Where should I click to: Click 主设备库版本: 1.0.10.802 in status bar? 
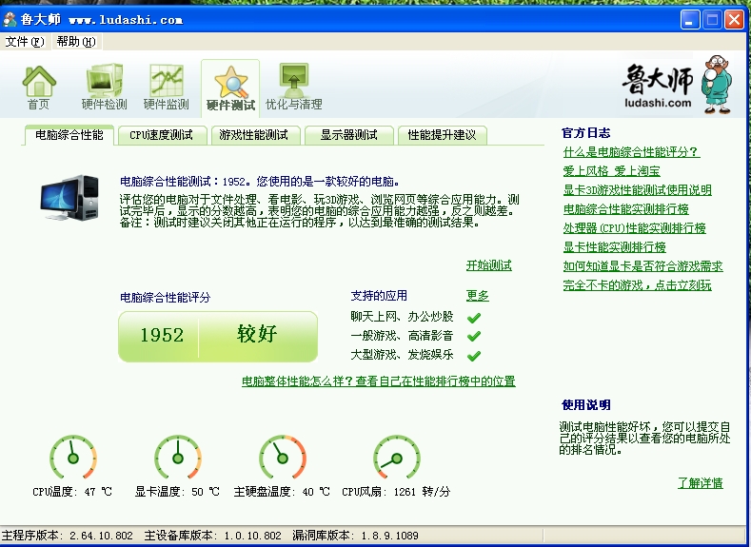[x=212, y=536]
